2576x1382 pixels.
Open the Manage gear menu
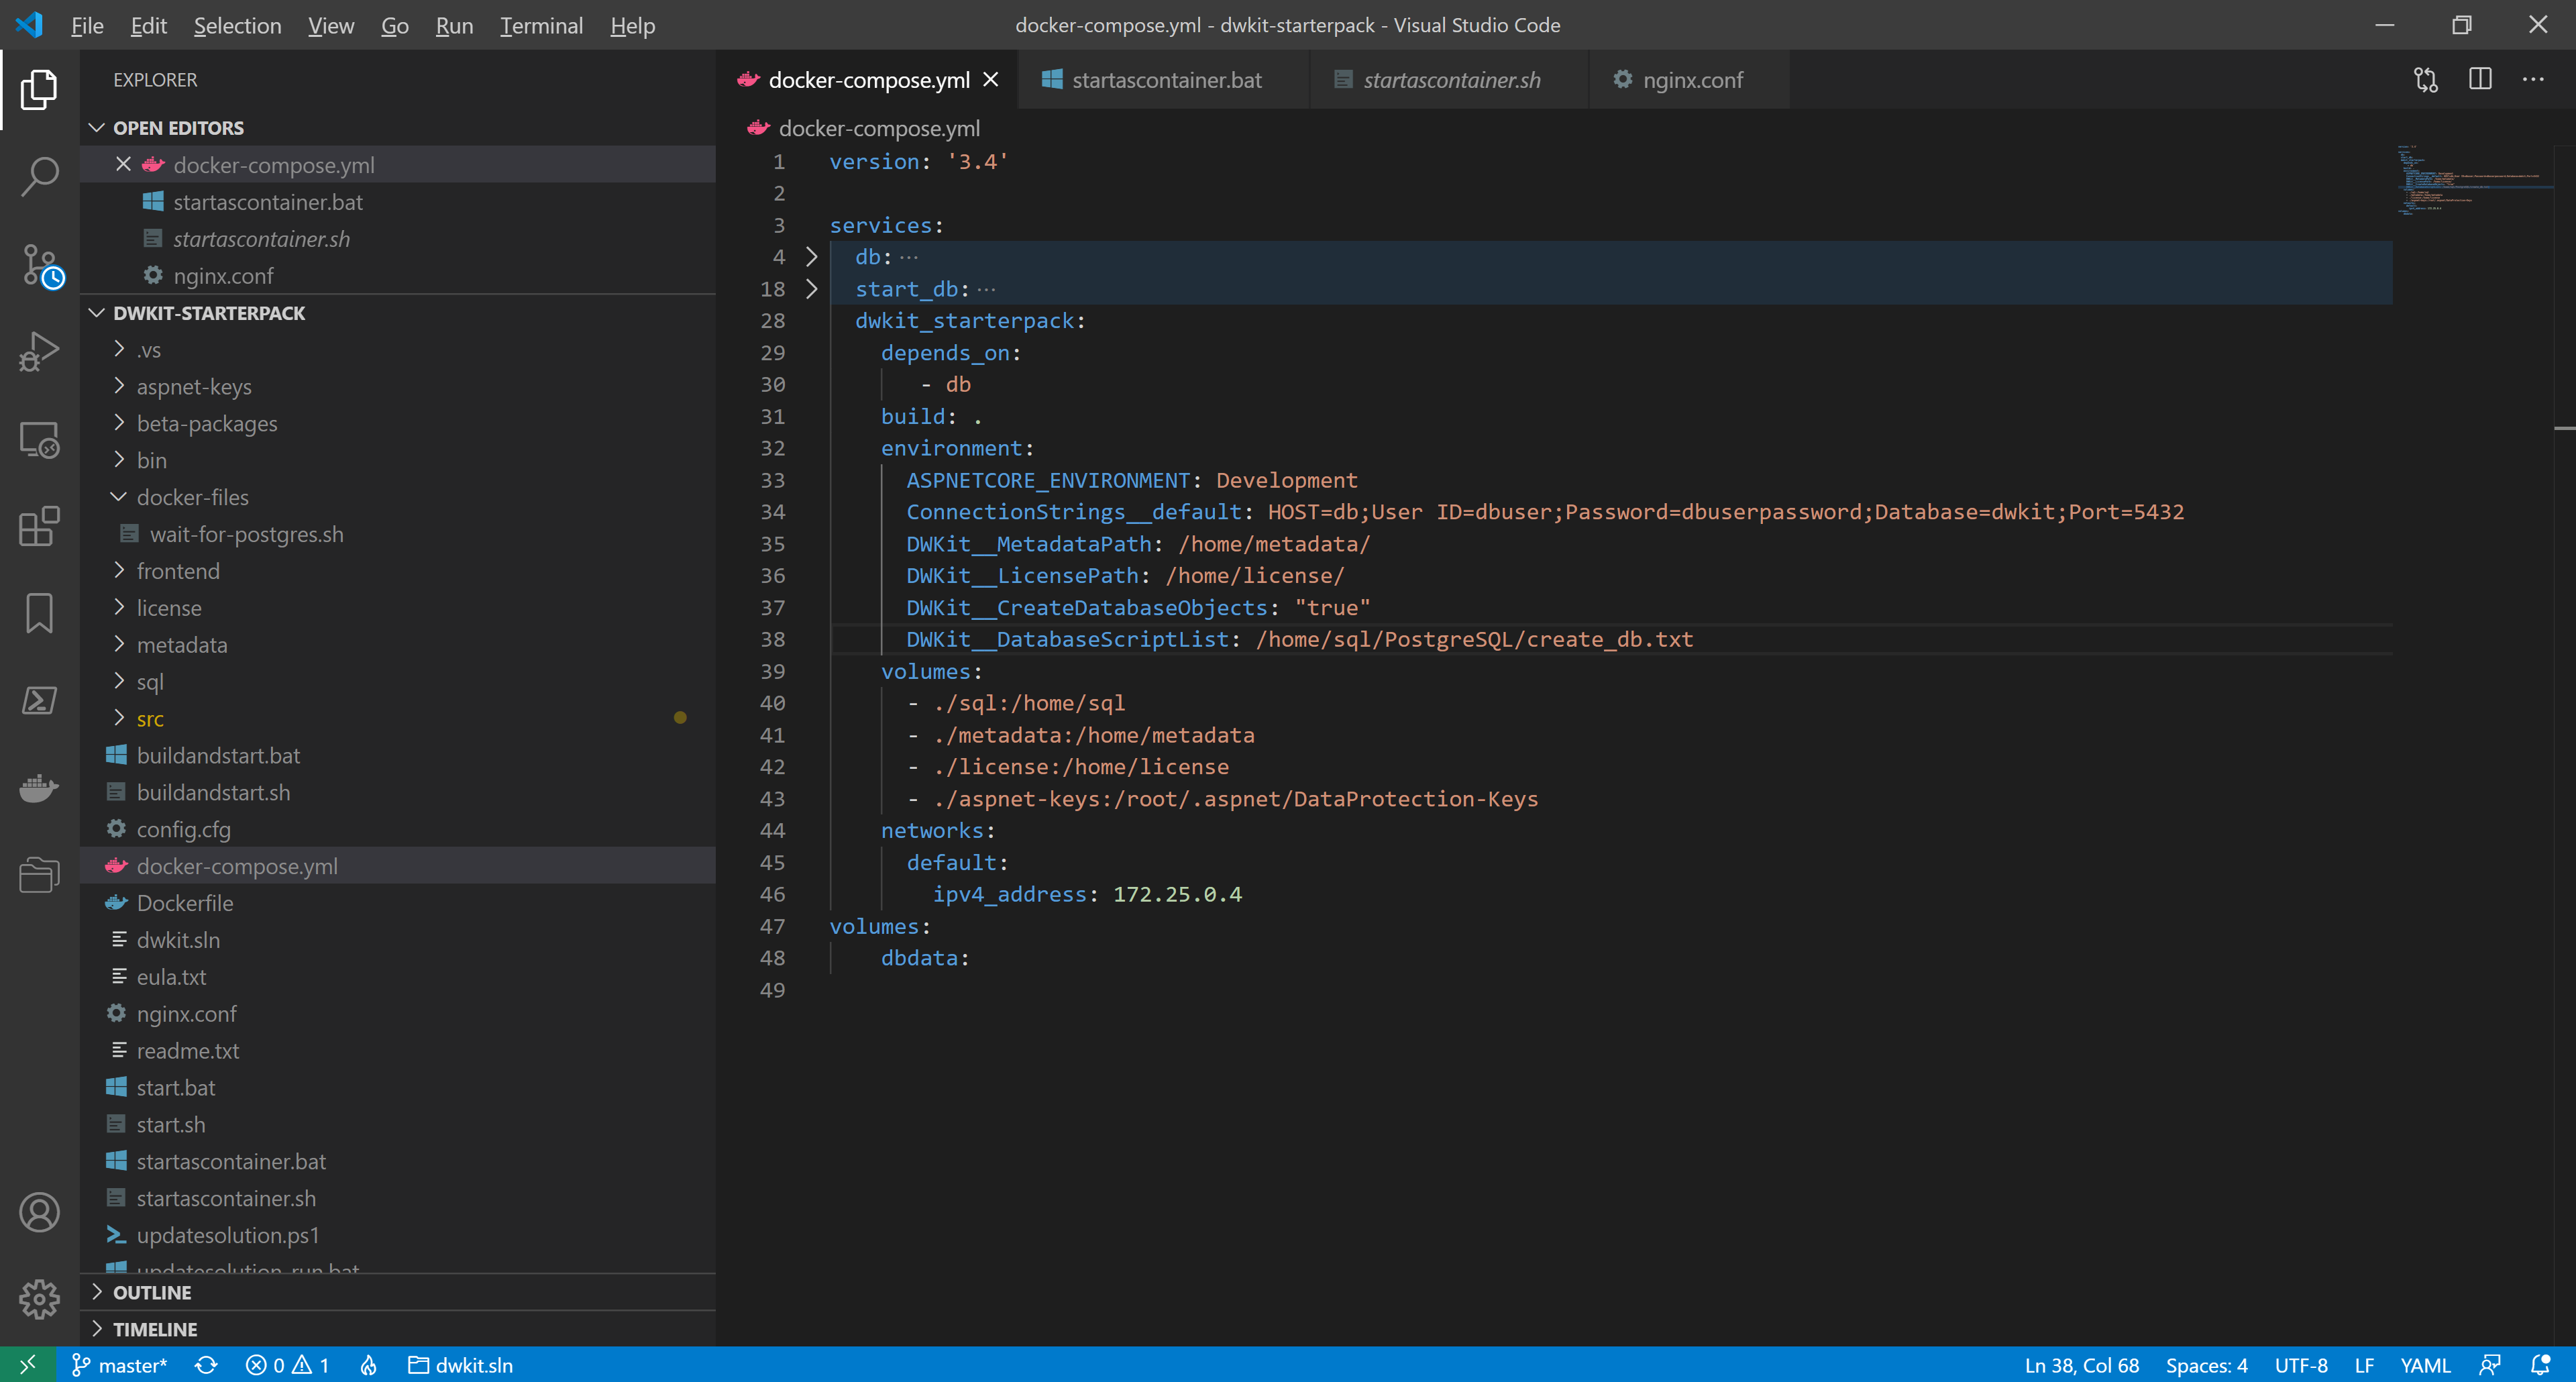click(x=39, y=1299)
